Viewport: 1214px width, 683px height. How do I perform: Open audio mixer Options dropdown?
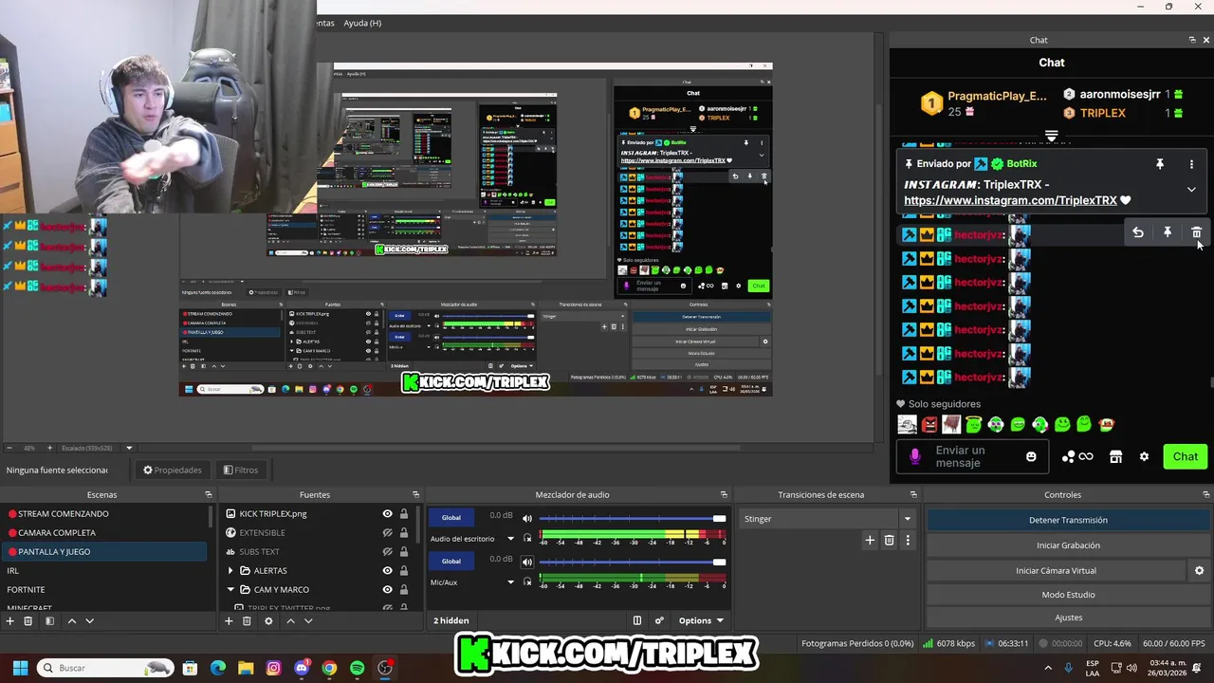pyautogui.click(x=701, y=620)
